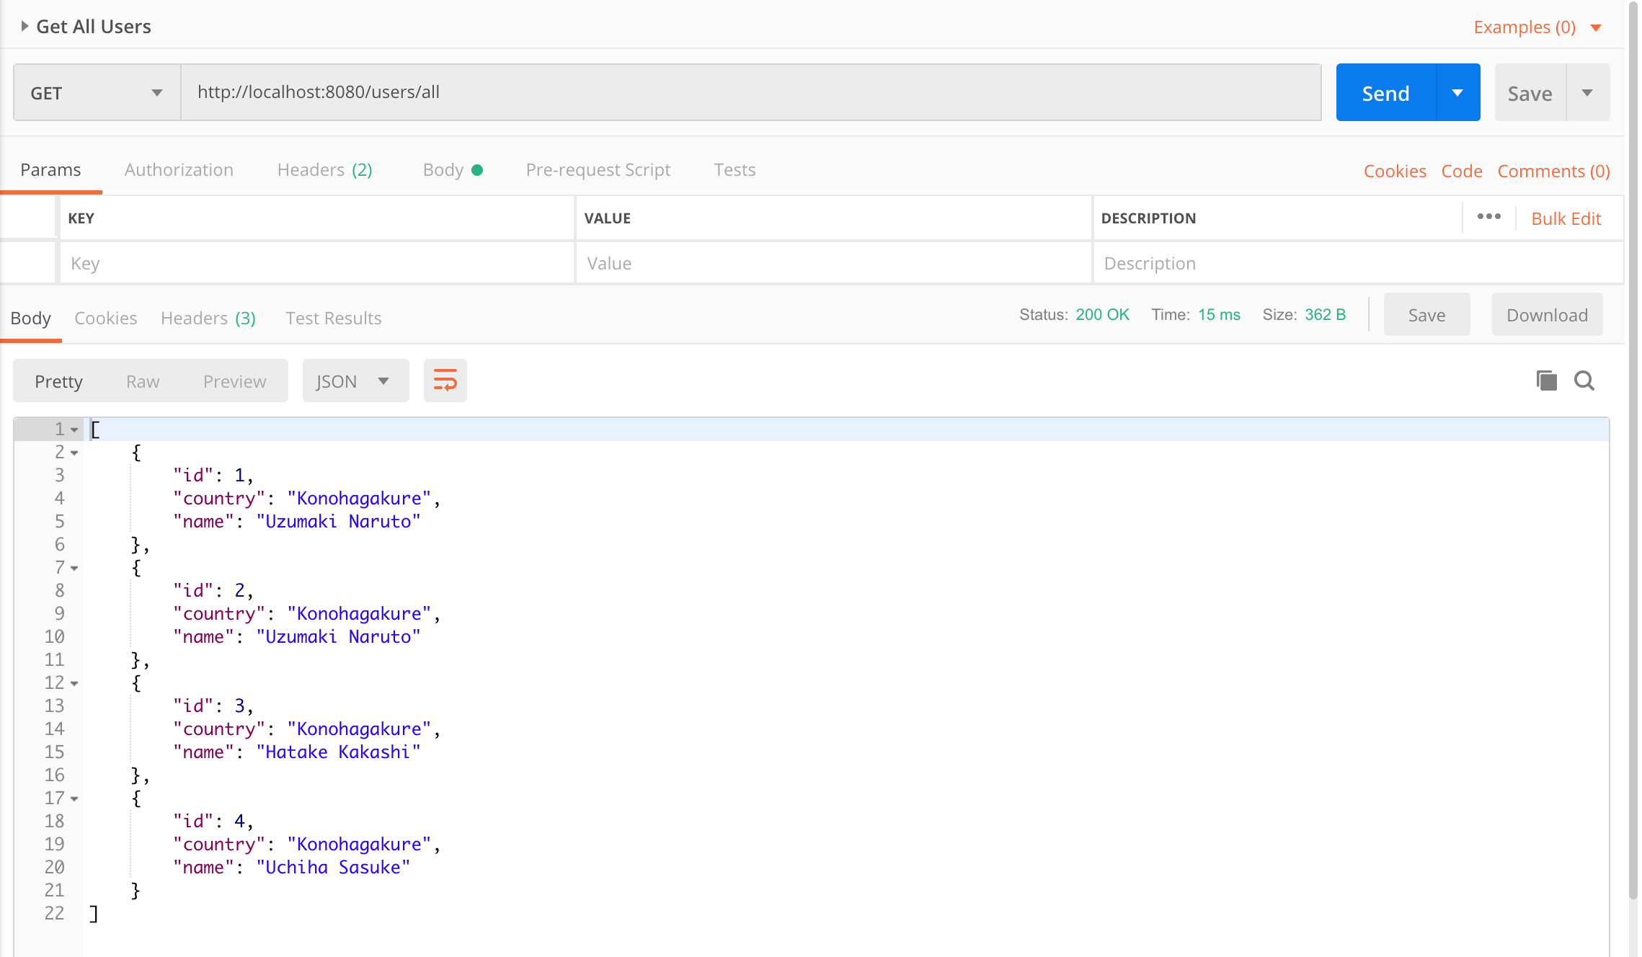Collapse the JSON object at line 12
Viewport: 1642px width, 957px height.
[74, 684]
